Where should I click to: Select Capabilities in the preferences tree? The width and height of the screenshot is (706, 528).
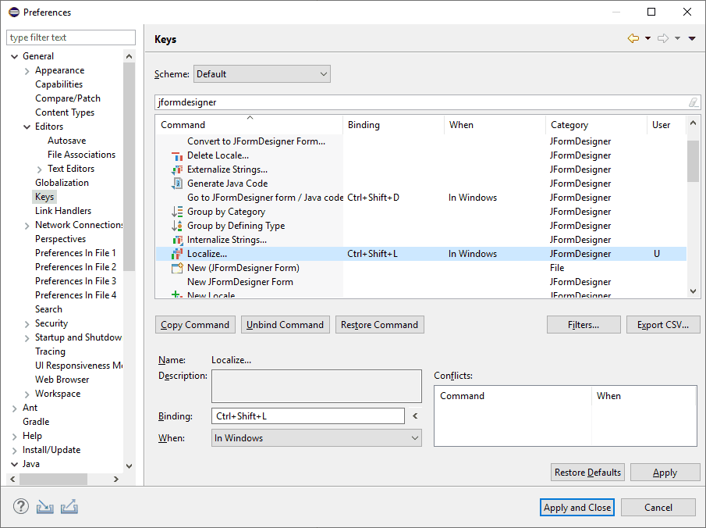(x=59, y=84)
